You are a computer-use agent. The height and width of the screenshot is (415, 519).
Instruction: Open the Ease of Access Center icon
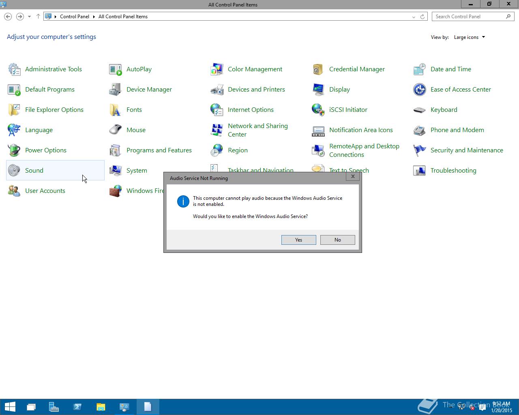(420, 90)
